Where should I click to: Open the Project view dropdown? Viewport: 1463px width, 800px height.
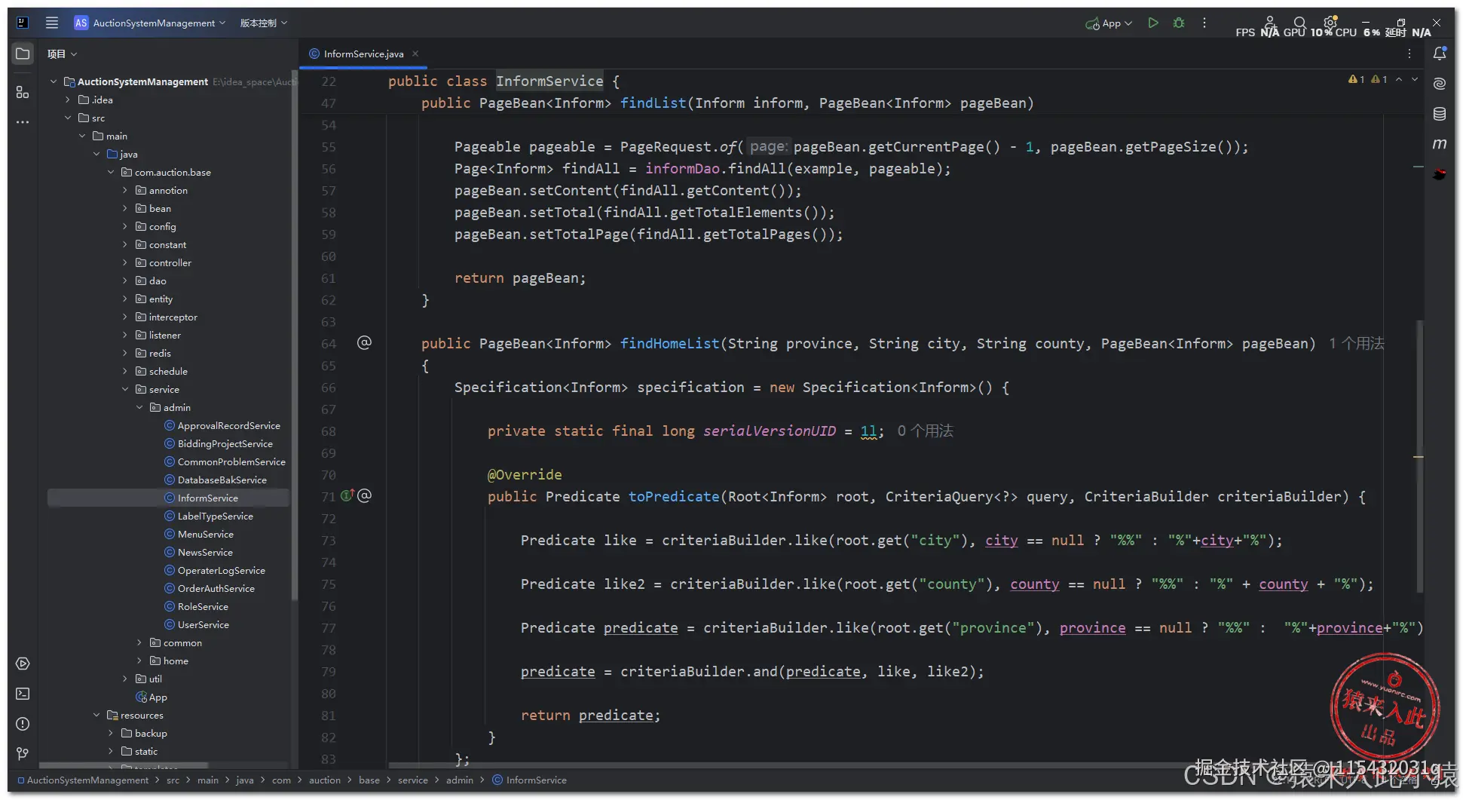pos(62,54)
